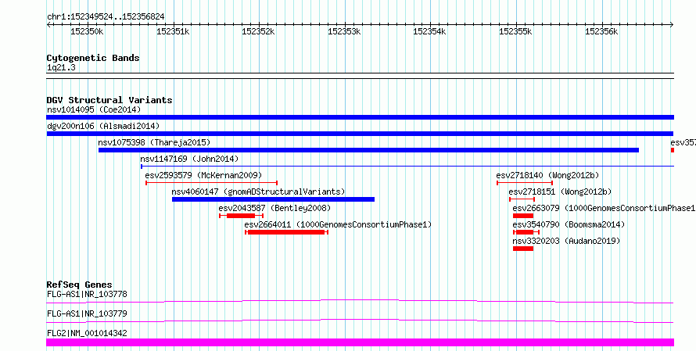This screenshot has width=696, height=351.
Task: Open the nsv1075398 (Thareja2015) label link
Action: [154, 142]
